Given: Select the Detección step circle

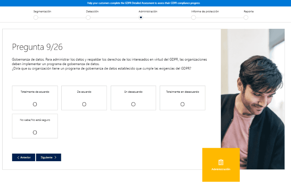Looking at the screenshot, I should point(88,18).
